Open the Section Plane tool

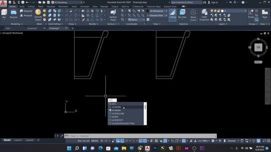tap(113, 15)
